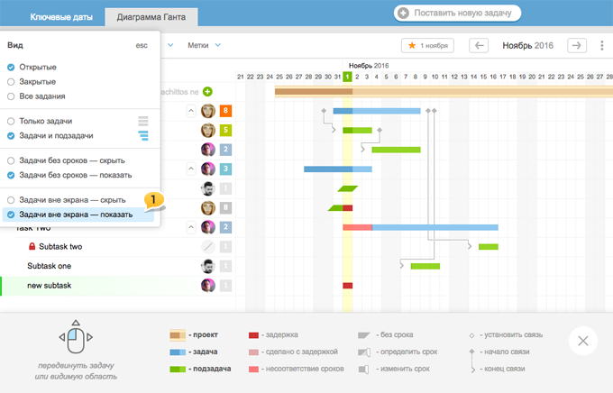Collapse the Task Two subtasks chevron
The image size is (613, 393).
pos(190,227)
